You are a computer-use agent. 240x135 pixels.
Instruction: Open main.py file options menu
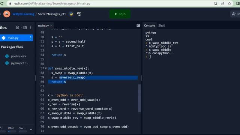[x=31, y=38]
